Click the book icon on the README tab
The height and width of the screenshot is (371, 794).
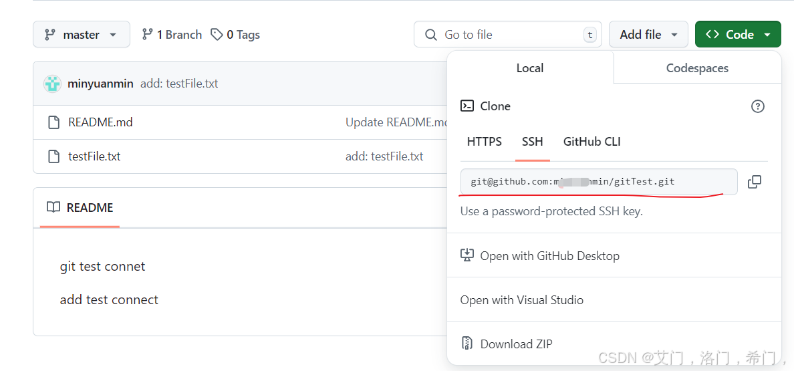tap(53, 207)
